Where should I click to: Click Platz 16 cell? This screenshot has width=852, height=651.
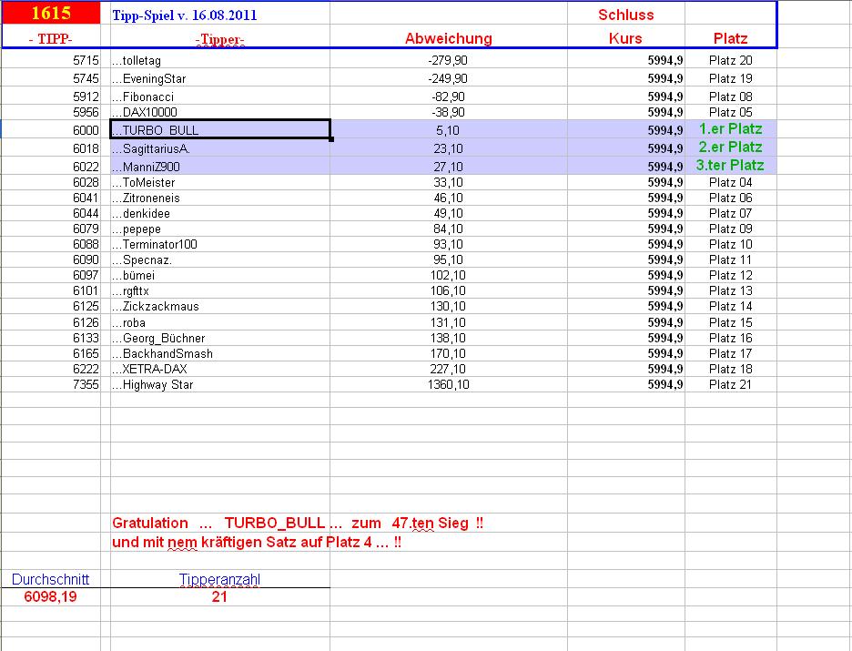[730, 339]
